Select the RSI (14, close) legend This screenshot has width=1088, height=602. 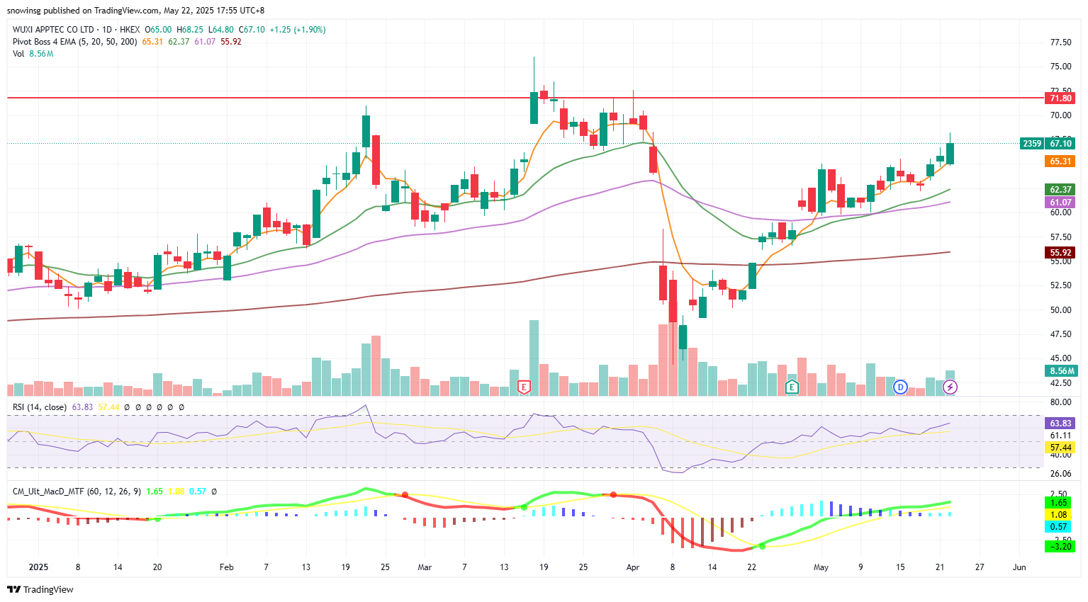click(x=40, y=407)
